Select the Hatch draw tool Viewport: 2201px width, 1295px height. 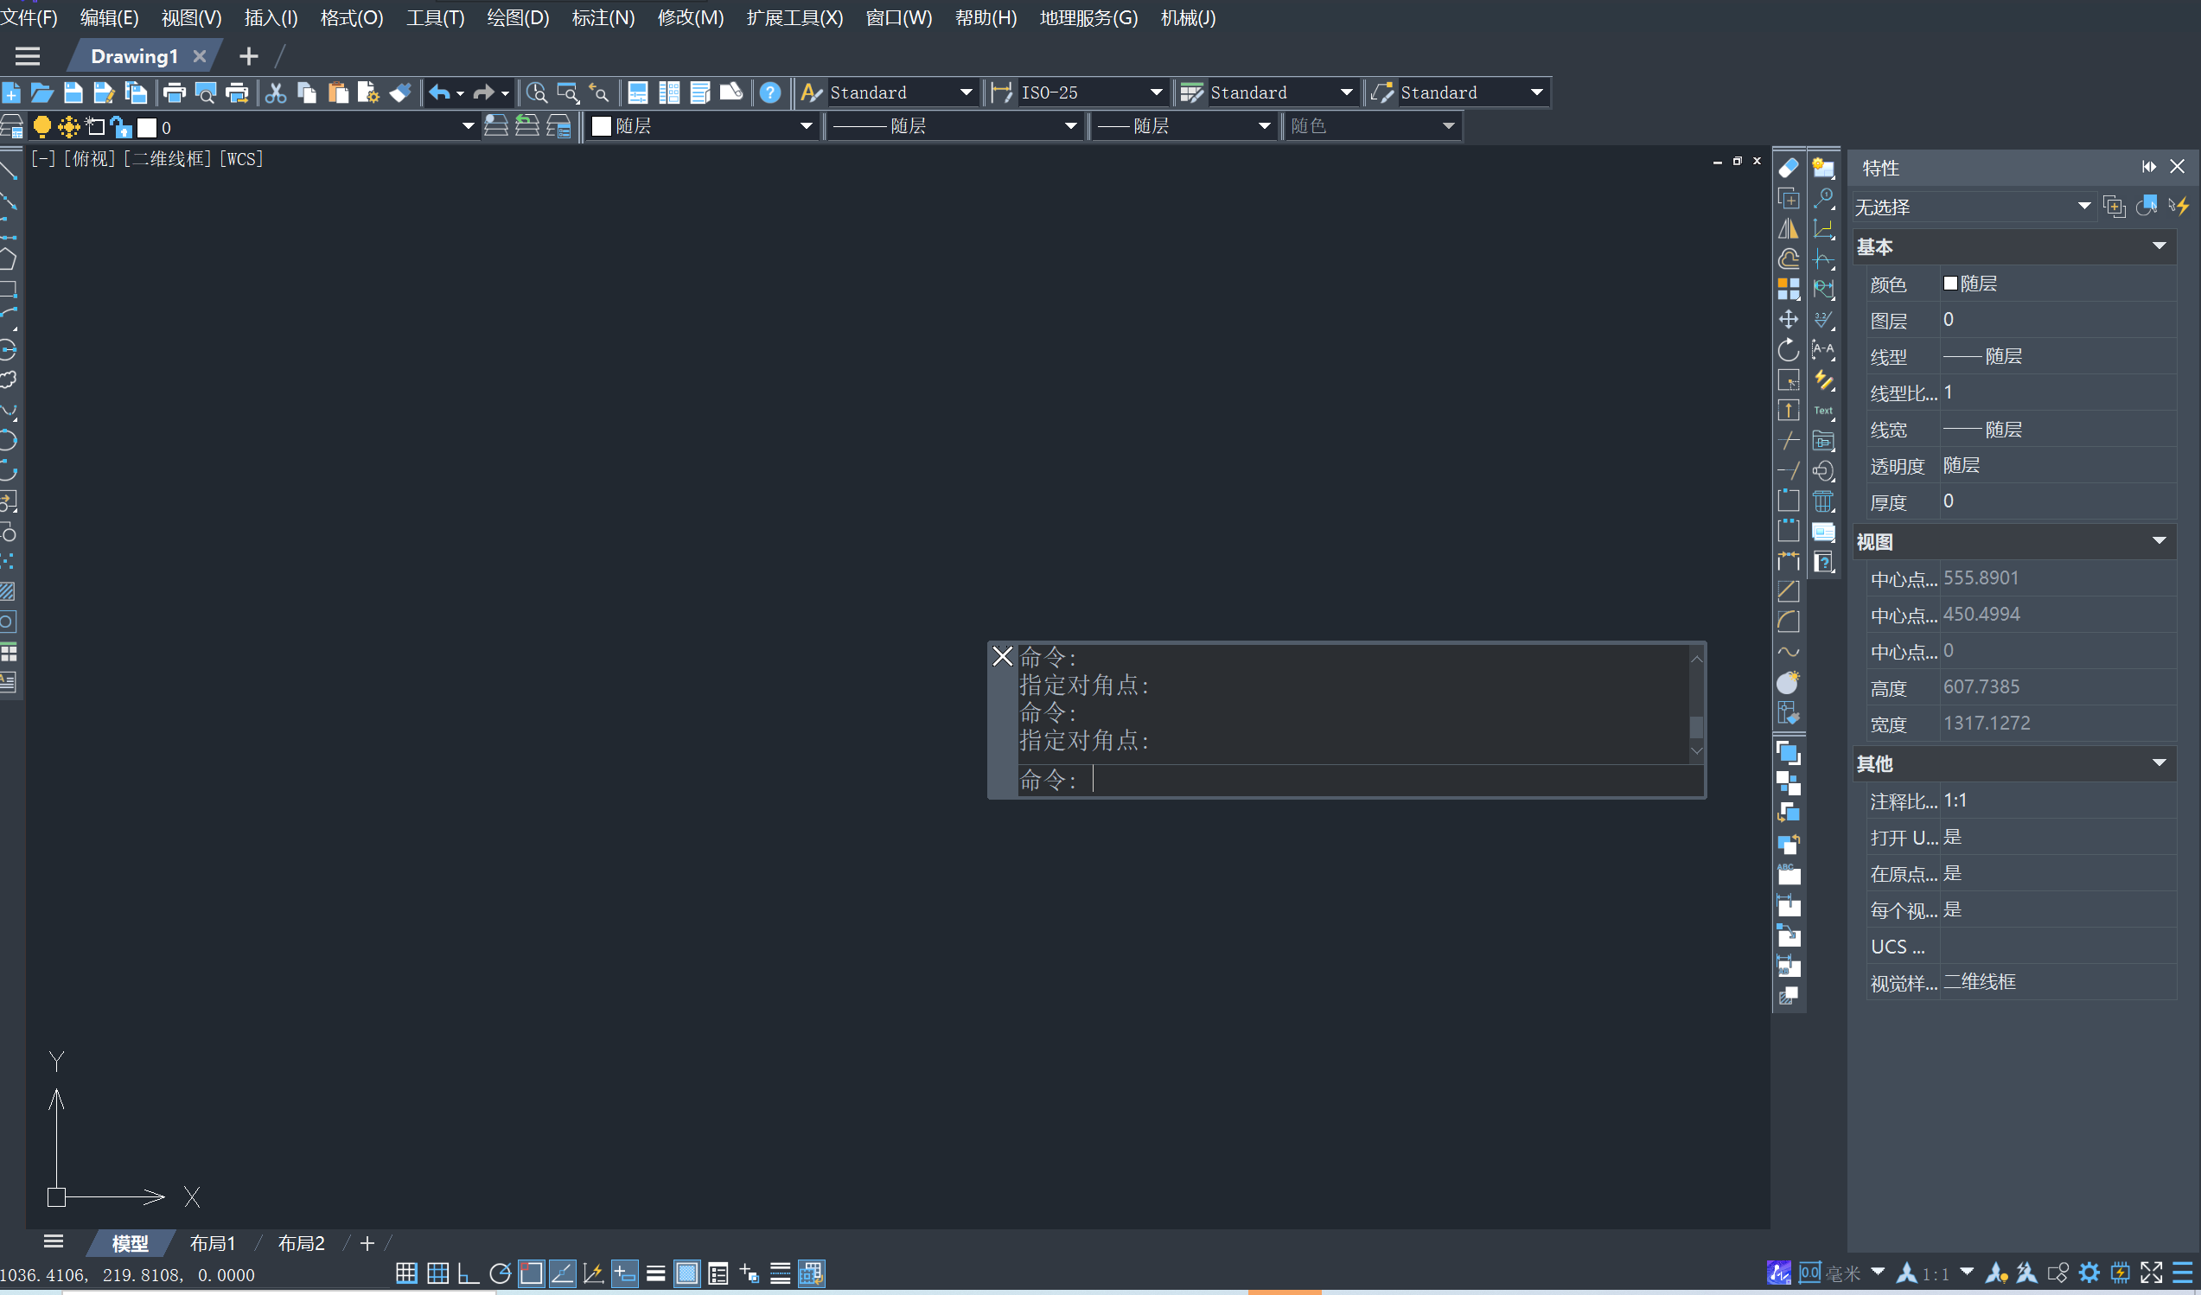pyautogui.click(x=8, y=592)
